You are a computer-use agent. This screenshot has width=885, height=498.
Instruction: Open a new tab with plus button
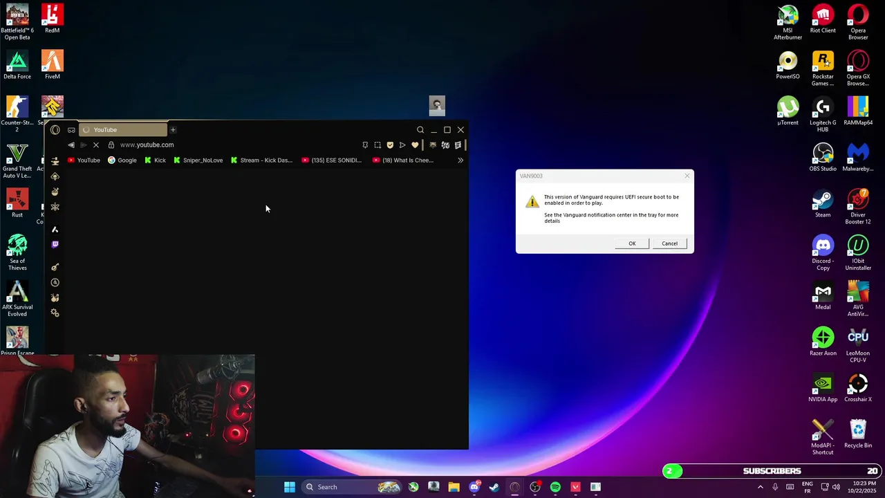pos(173,129)
